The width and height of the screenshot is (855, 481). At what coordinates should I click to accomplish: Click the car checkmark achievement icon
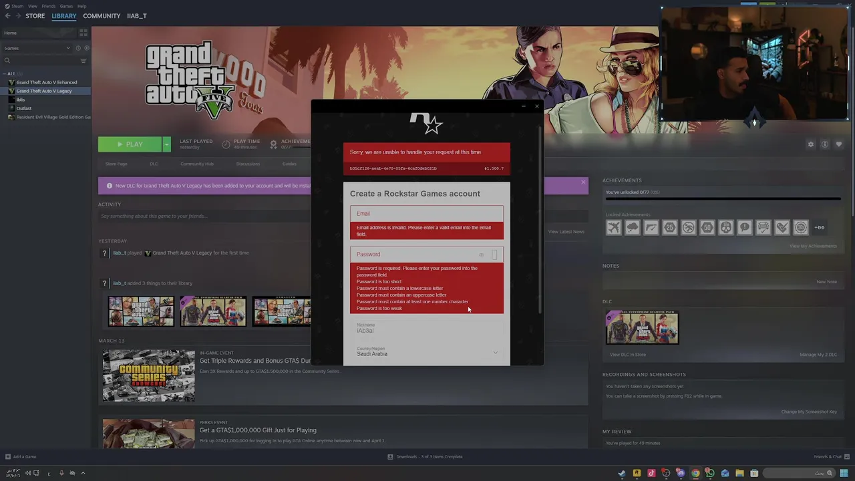(x=763, y=227)
